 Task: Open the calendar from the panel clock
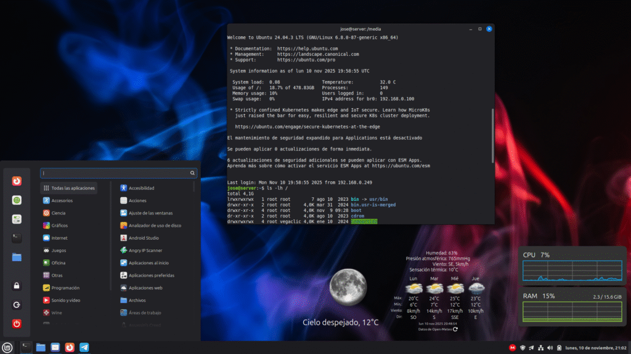tap(595, 348)
